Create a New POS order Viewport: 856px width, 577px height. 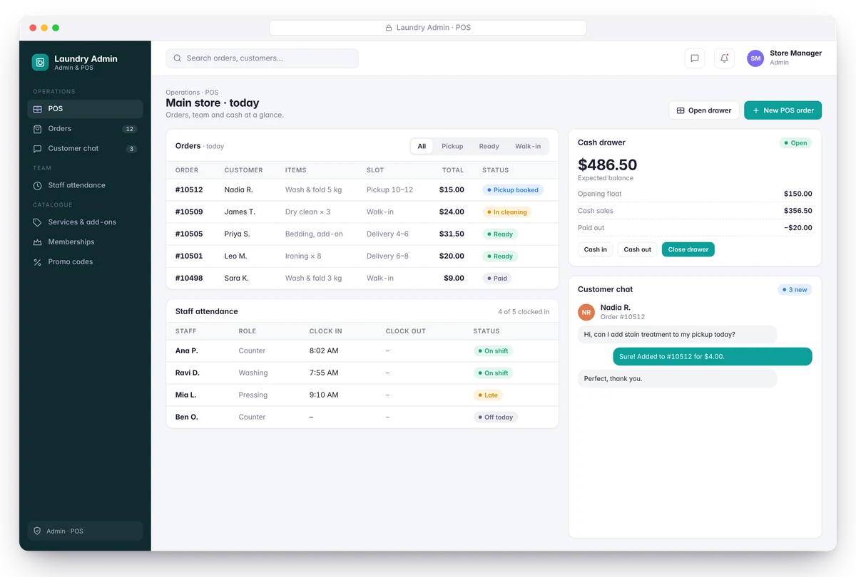[783, 110]
